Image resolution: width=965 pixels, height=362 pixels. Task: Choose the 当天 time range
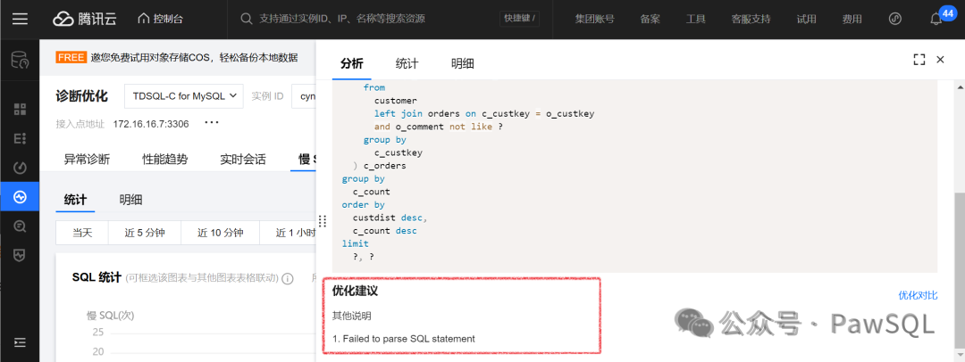82,233
